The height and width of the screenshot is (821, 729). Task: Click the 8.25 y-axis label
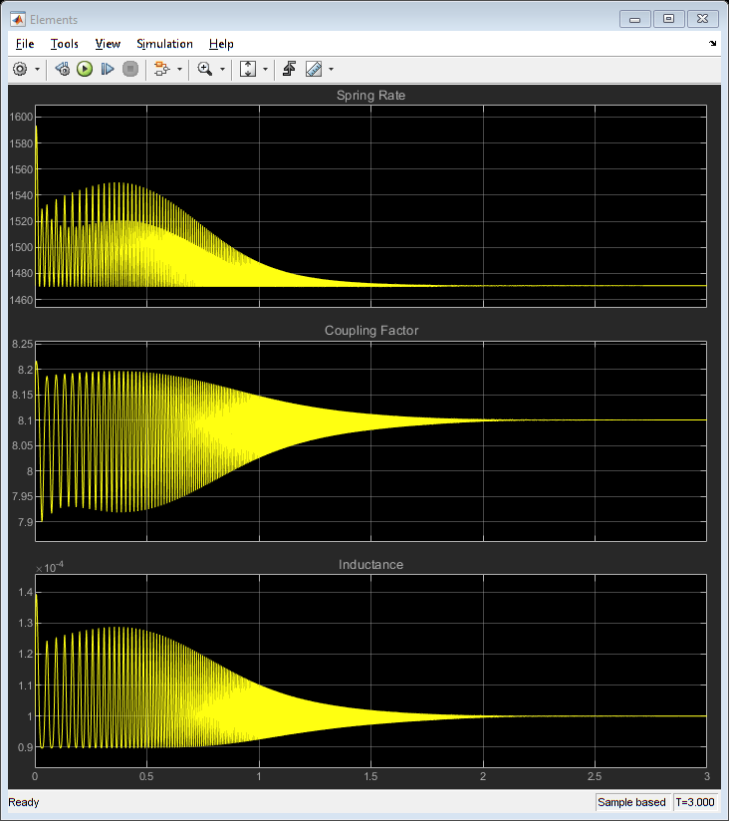[23, 344]
